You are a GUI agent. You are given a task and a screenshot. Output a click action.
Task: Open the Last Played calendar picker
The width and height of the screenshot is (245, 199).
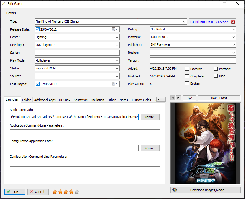(x=115, y=84)
